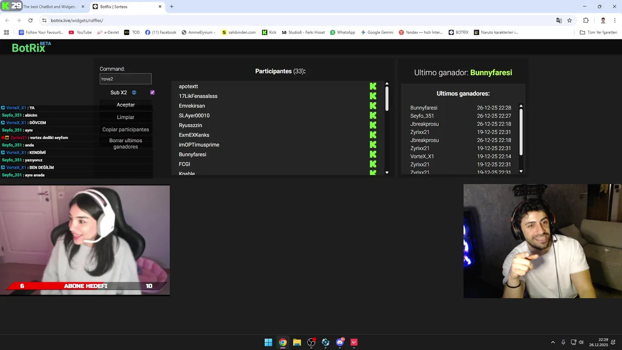
Task: Click the BotRix BETA logo
Action: coord(31,47)
